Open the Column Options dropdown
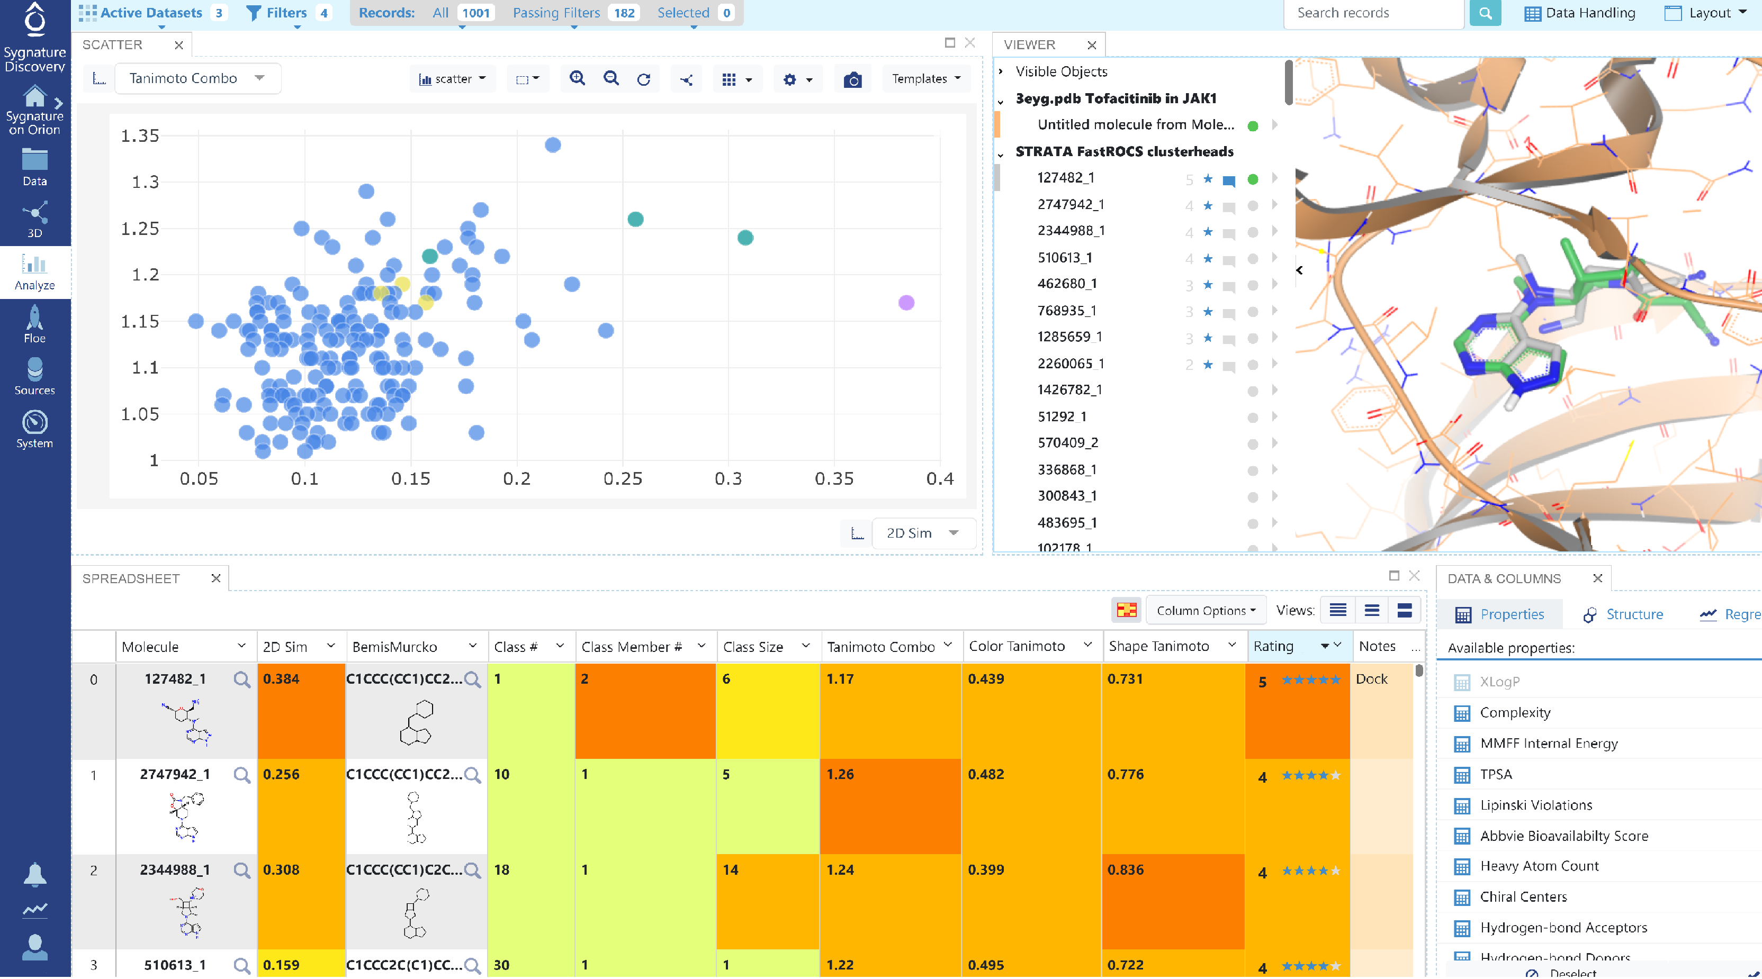The height and width of the screenshot is (979, 1762). 1204,610
